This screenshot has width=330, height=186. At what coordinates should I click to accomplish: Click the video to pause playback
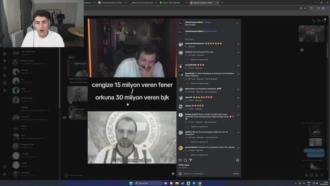pos(132,91)
